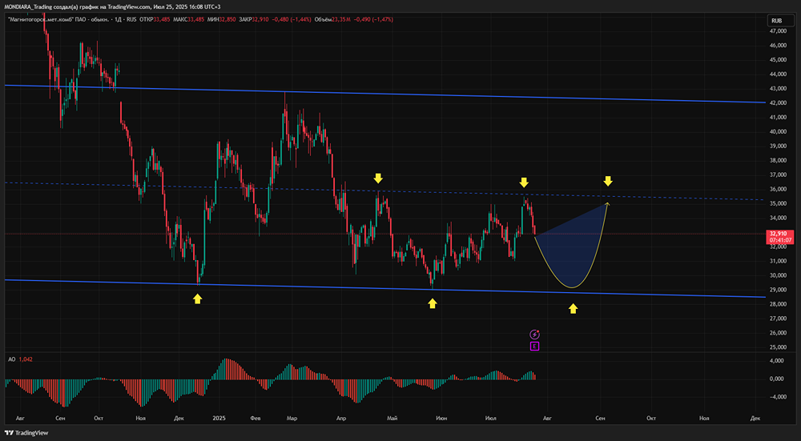This screenshot has height=441, width=801.
Task: Open the purple E earnings marker
Action: click(x=534, y=347)
